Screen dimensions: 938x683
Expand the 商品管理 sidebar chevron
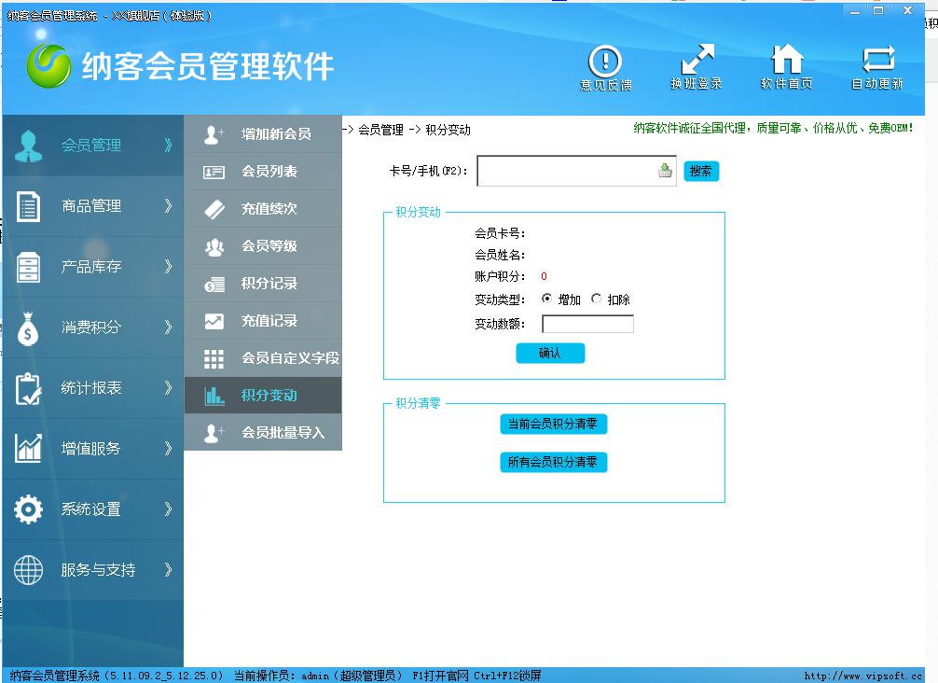coord(169,206)
